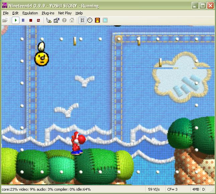Maximize the Nineteen64 window
Image resolution: width=216 pixels, height=194 pixels.
point(203,6)
